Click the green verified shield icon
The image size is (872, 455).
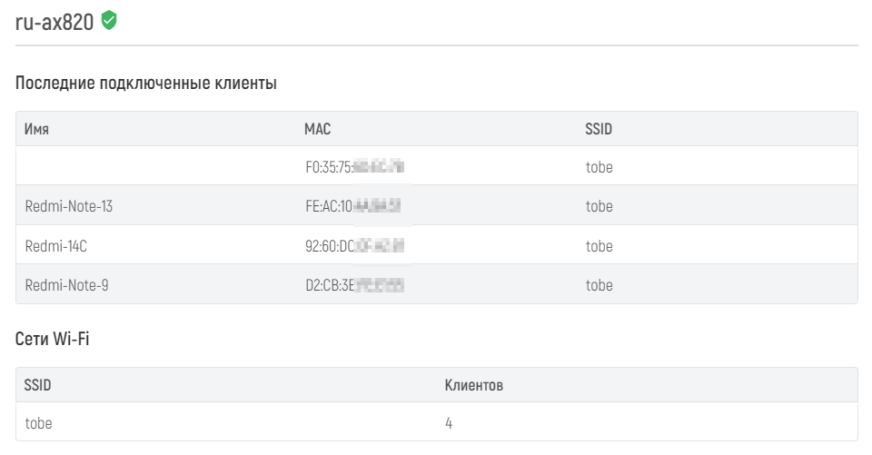pos(109,21)
